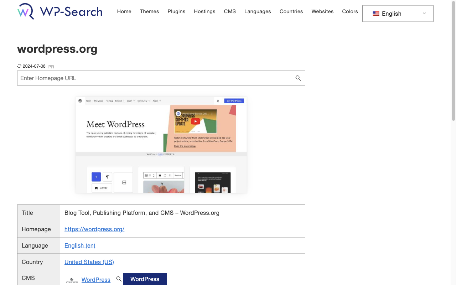The image size is (456, 285).
Task: Click the magnifier icon next to WordPress CMS link
Action: point(119,279)
